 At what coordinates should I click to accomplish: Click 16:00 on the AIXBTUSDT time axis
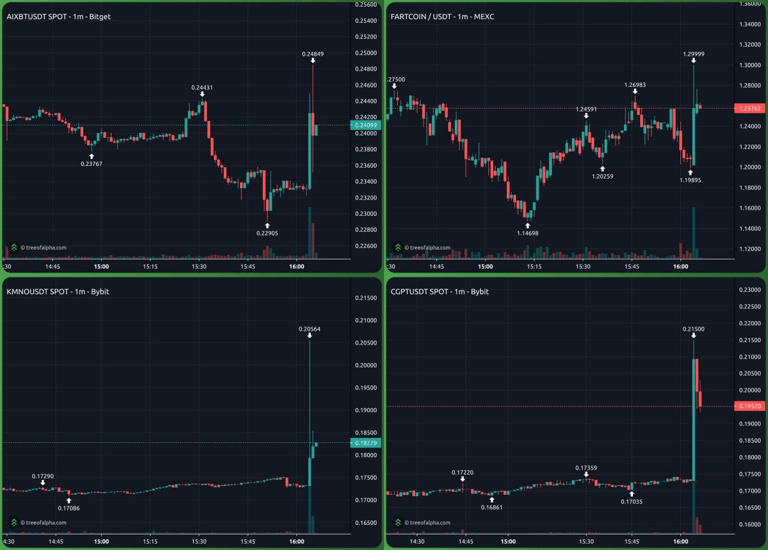(x=296, y=267)
